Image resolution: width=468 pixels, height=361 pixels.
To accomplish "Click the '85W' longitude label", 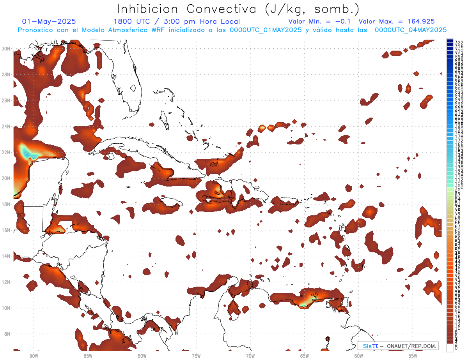I will pos(88,356).
